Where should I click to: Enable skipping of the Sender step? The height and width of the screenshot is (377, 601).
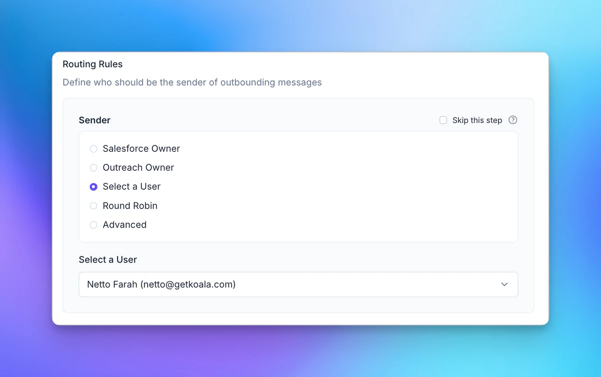click(x=443, y=120)
